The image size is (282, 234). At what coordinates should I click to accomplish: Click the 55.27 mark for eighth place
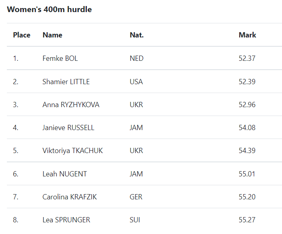point(247,220)
